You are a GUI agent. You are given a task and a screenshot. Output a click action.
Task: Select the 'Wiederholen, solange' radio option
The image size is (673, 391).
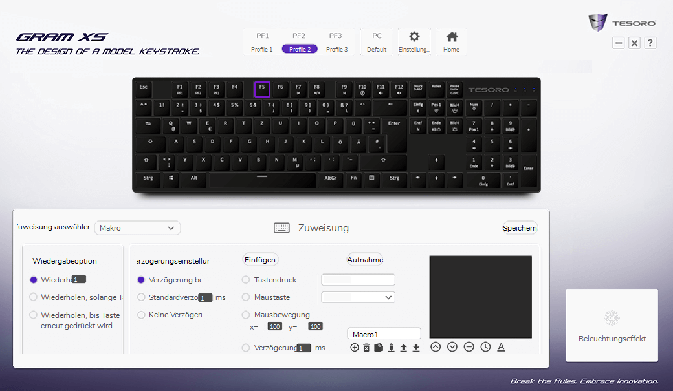pyautogui.click(x=33, y=297)
